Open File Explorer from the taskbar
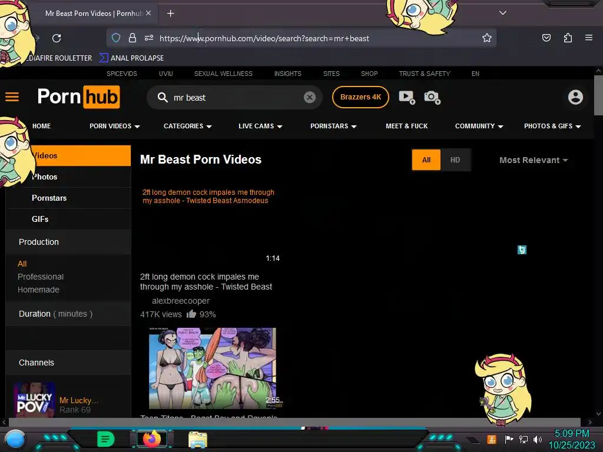603x452 pixels. tap(198, 440)
